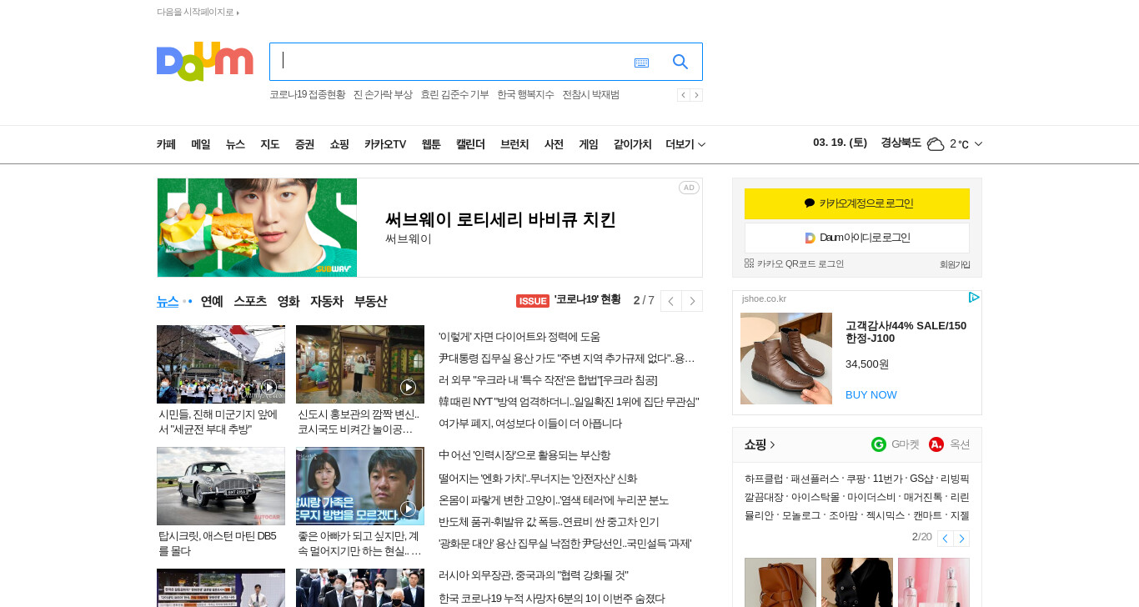Open the Aston Martin DB5 car thumbnail
The height and width of the screenshot is (607, 1139).
[x=221, y=486]
